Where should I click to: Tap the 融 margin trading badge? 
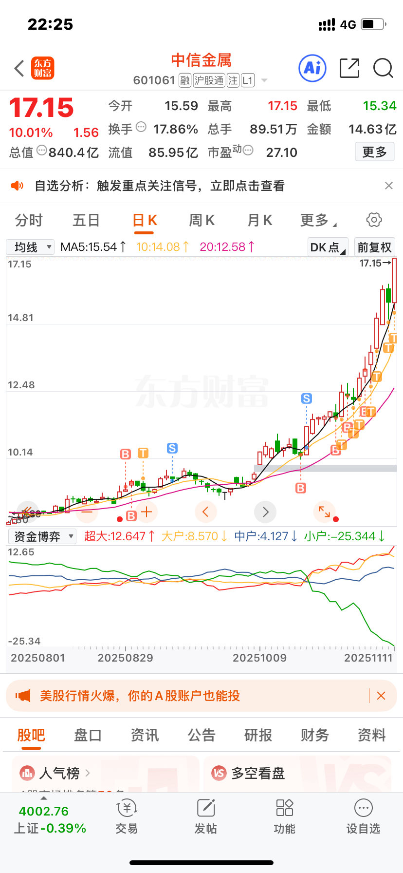[x=184, y=80]
